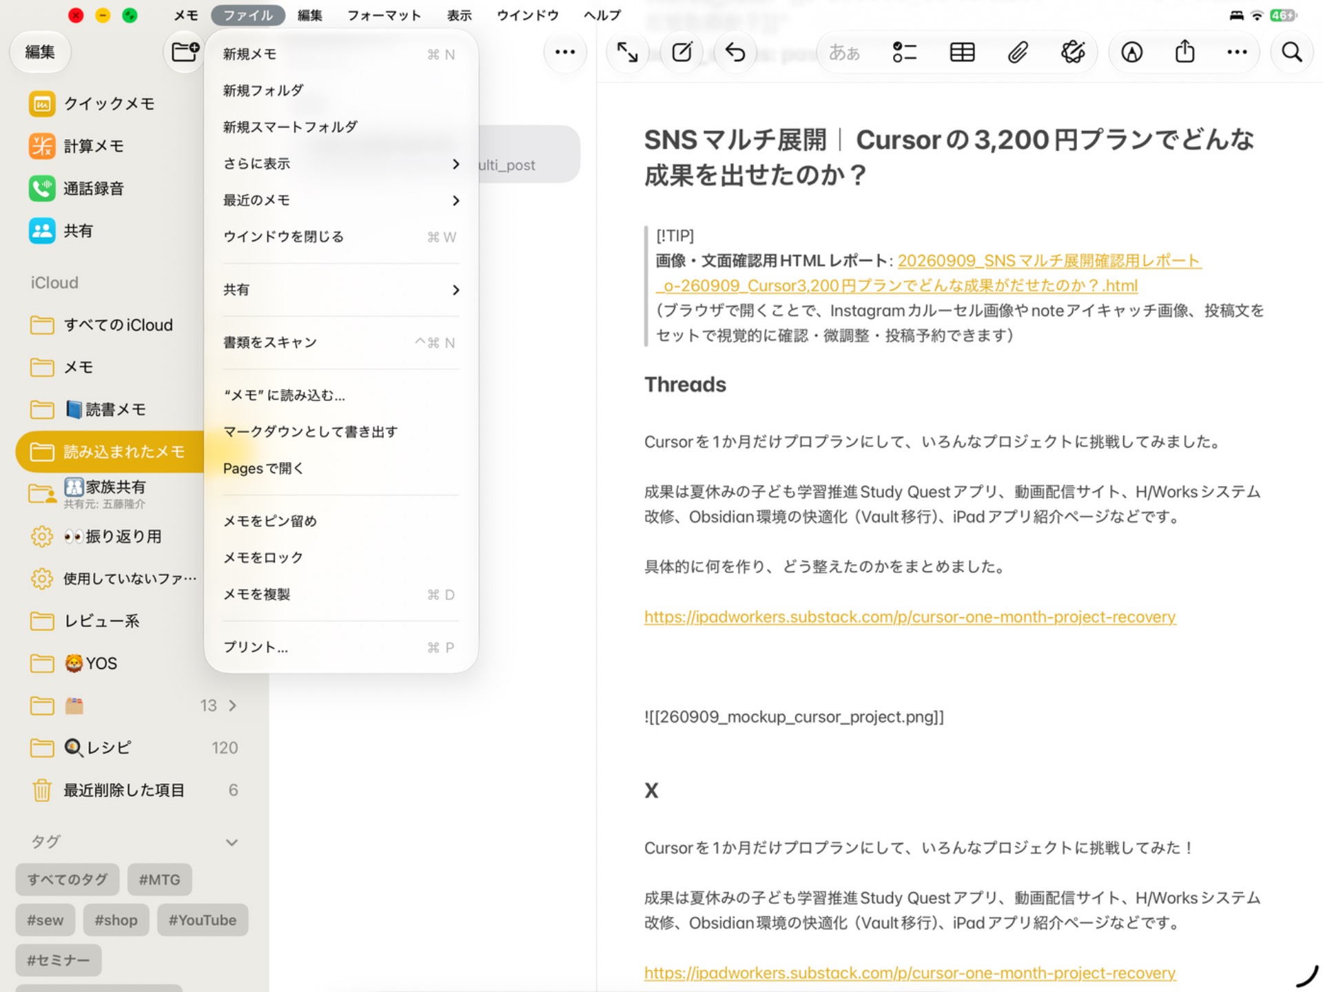The height and width of the screenshot is (992, 1323).
Task: Open 計算メモ in sidebar
Action: coord(94,146)
